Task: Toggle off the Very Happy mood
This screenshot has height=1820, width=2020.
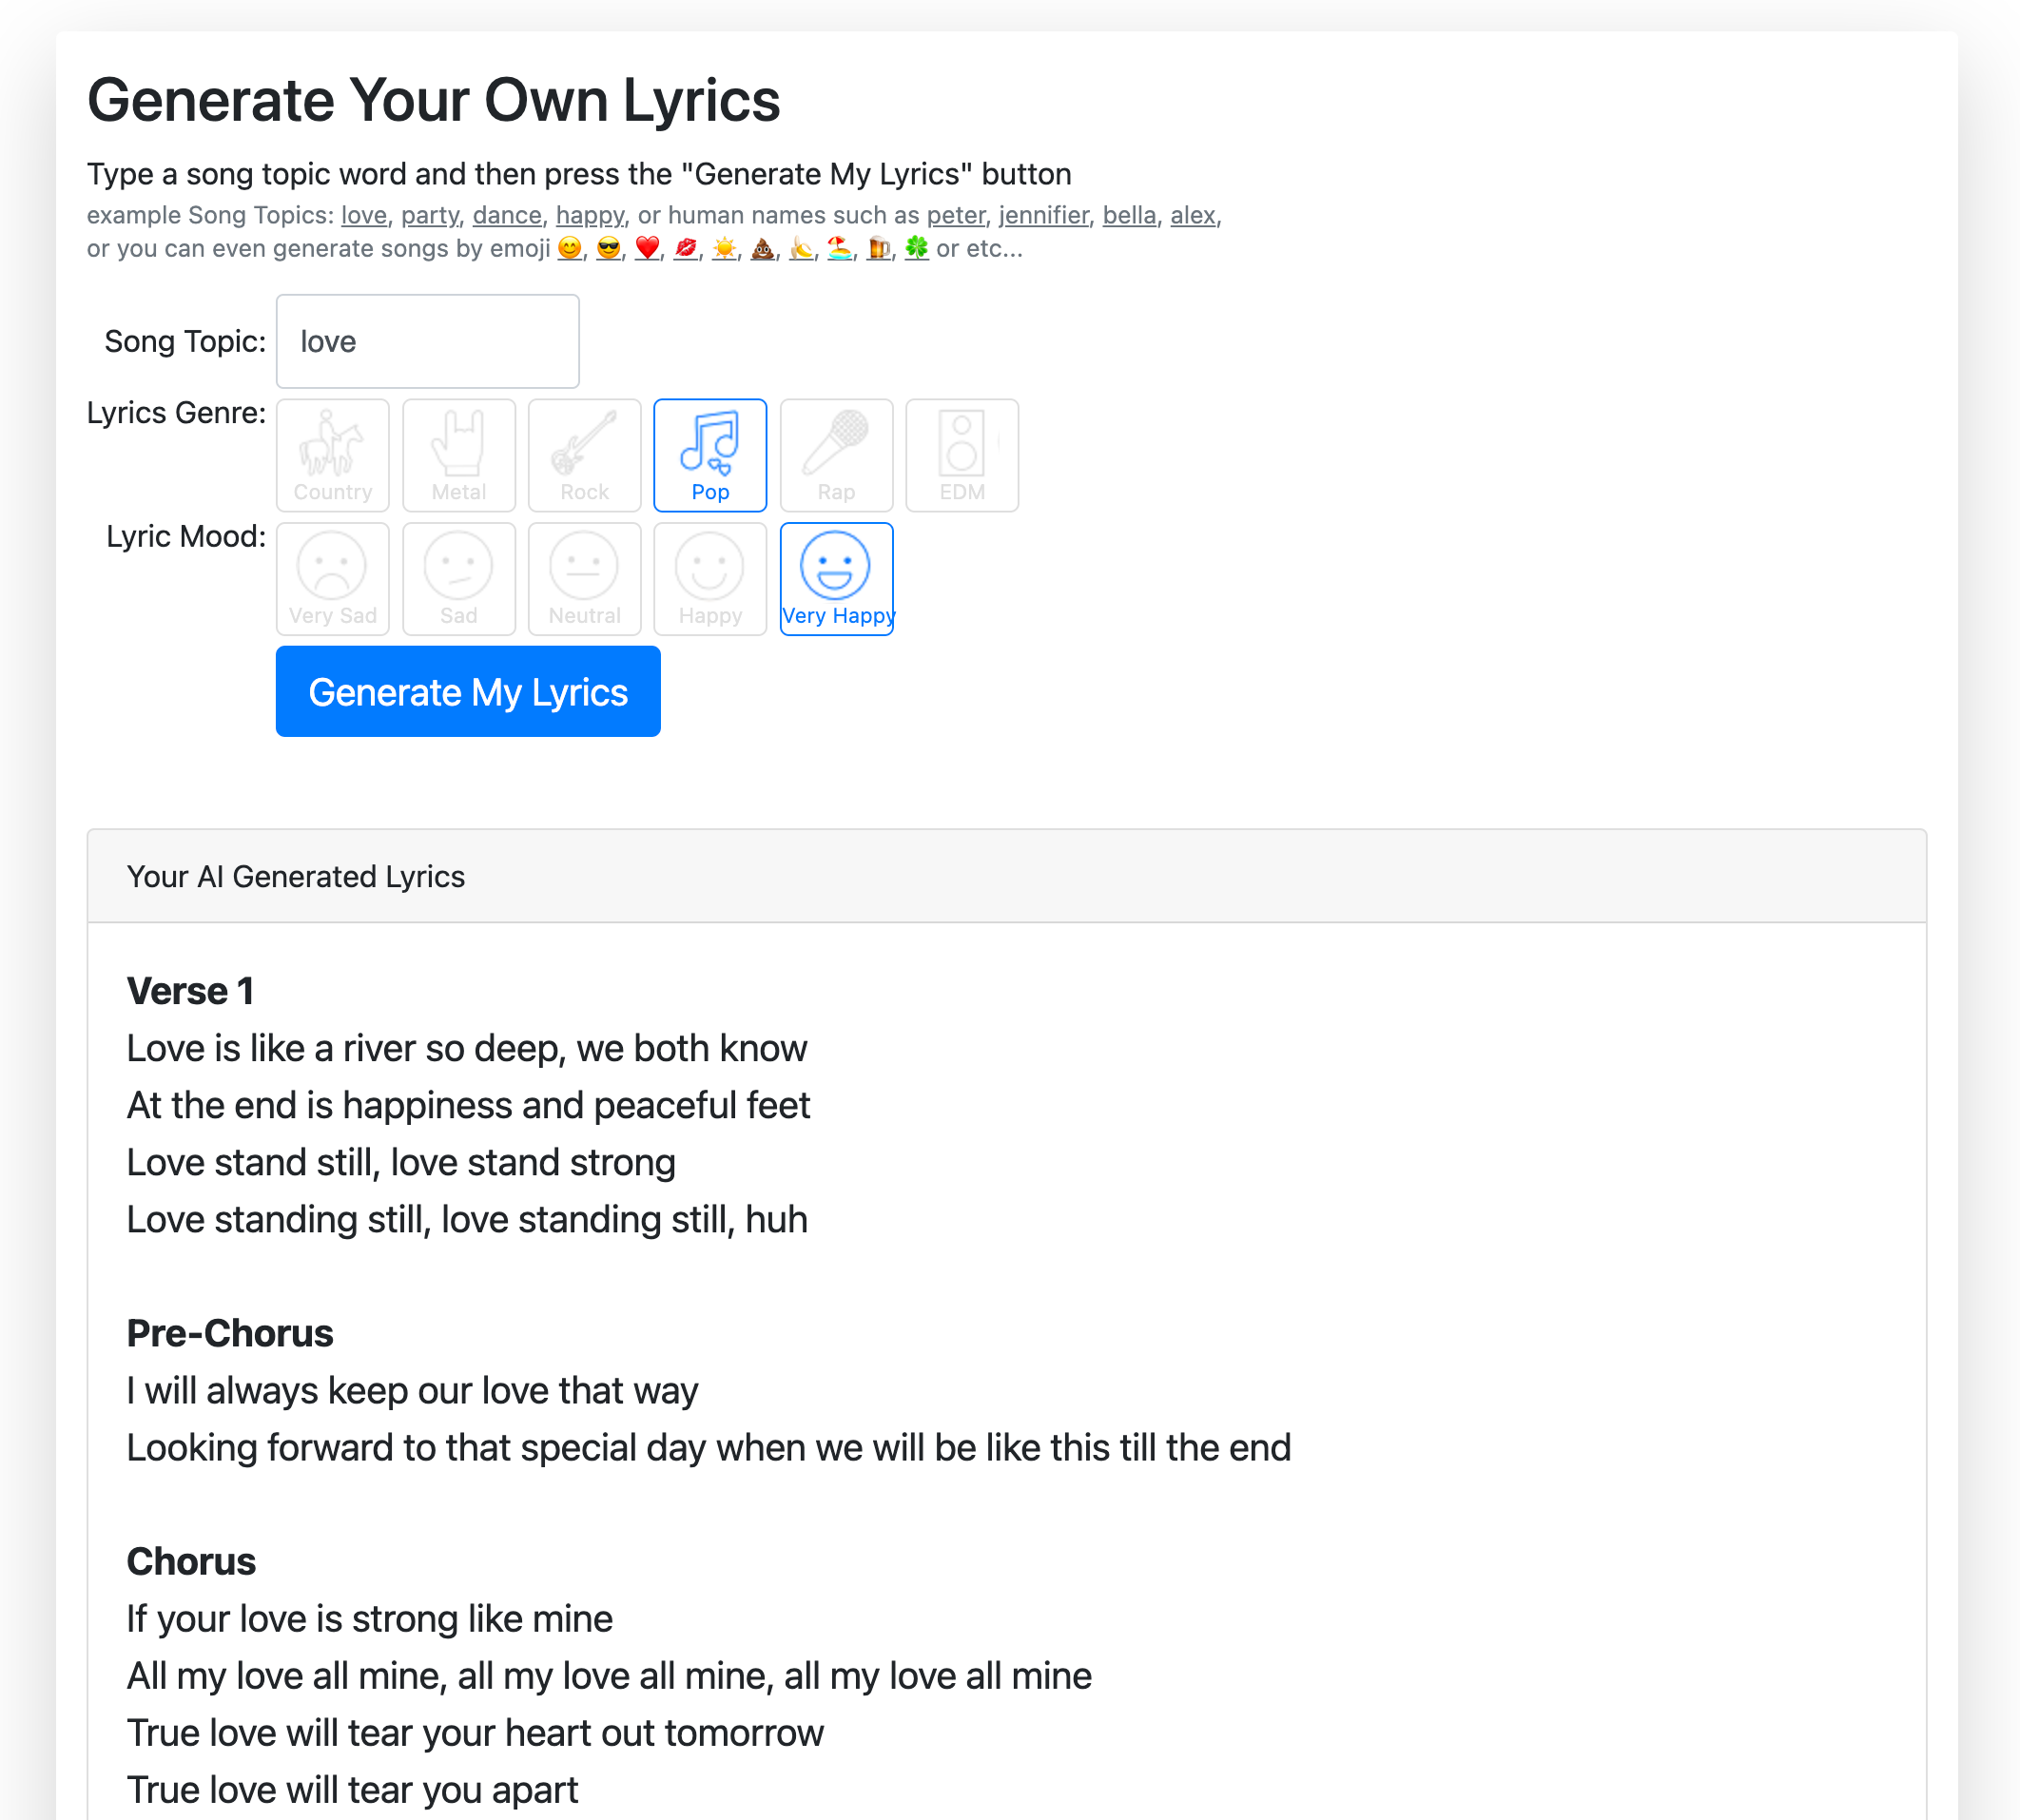Action: (836, 579)
